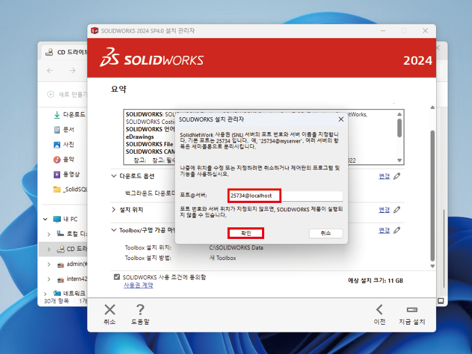Expand CD 드라이브 node in Explorer tree

[49, 249]
